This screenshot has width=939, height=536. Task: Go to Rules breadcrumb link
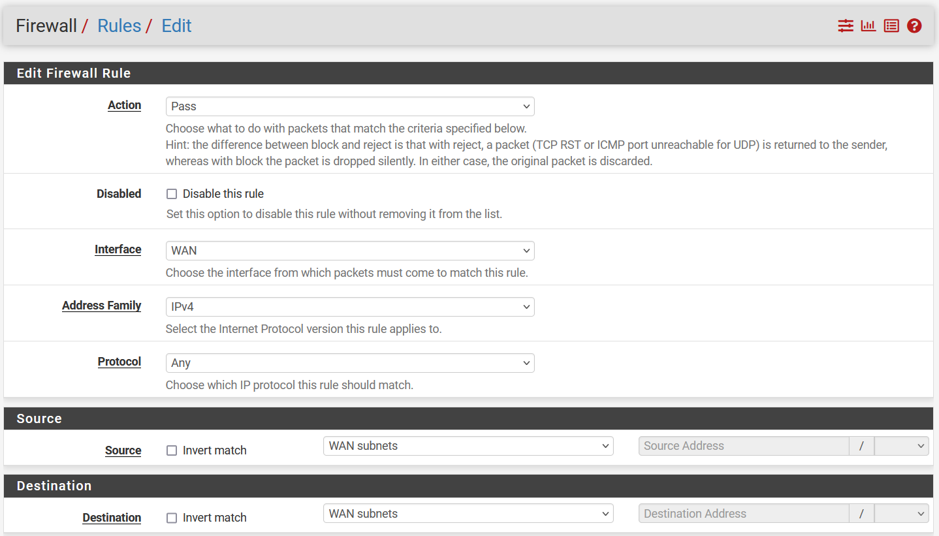point(119,26)
